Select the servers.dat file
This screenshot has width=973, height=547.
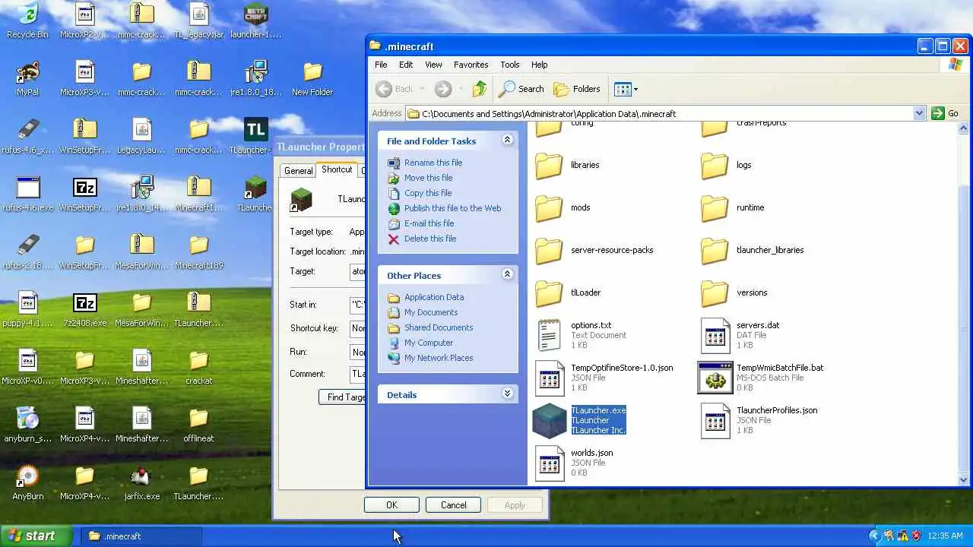740,335
